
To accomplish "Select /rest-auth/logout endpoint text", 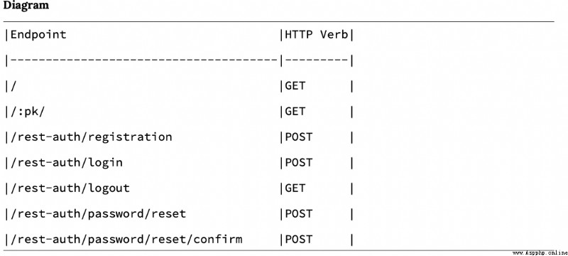I will coord(70,188).
